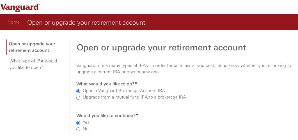Select the 'Yes' radio button to continue
Screen dimensions: 298x140
[x=78, y=123]
